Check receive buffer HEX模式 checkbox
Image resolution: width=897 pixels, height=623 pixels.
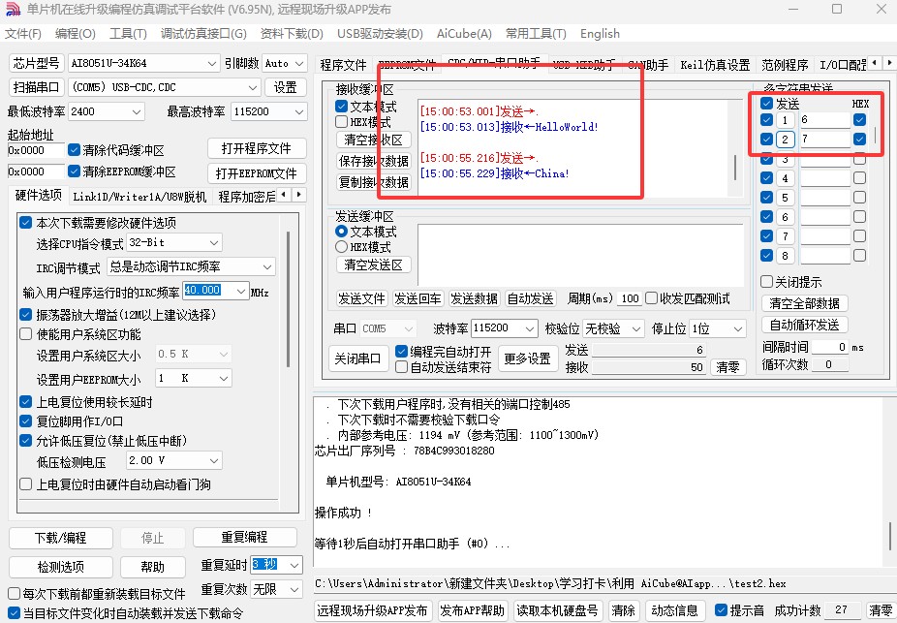(x=342, y=122)
